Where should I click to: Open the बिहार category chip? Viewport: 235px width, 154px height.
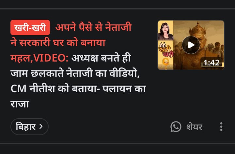[29, 127]
